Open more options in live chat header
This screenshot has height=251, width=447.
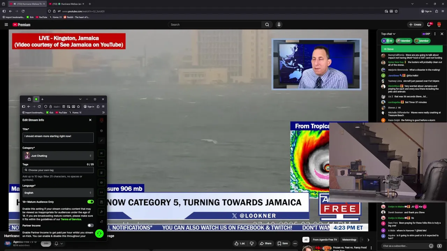coord(435,34)
